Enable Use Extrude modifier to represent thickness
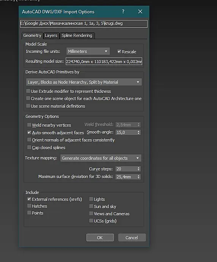 (x=28, y=91)
